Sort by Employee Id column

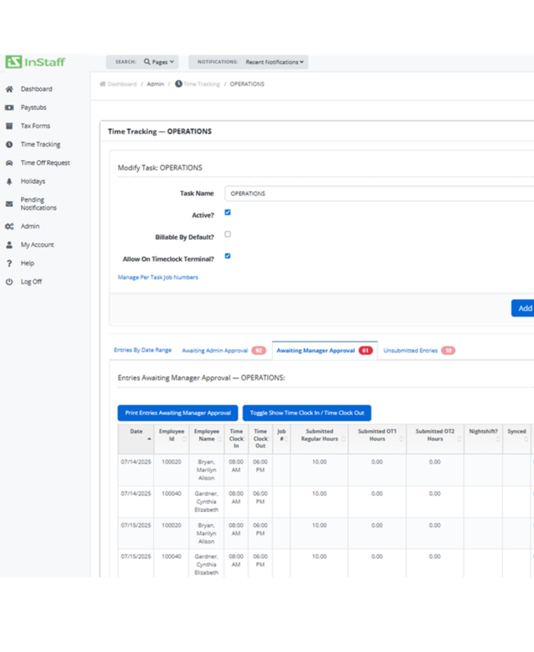172,439
